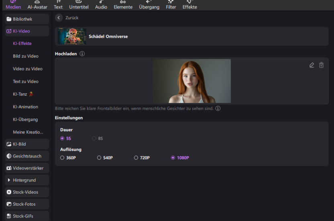
Task: Open the Stock-Videos category
Action: click(x=27, y=192)
